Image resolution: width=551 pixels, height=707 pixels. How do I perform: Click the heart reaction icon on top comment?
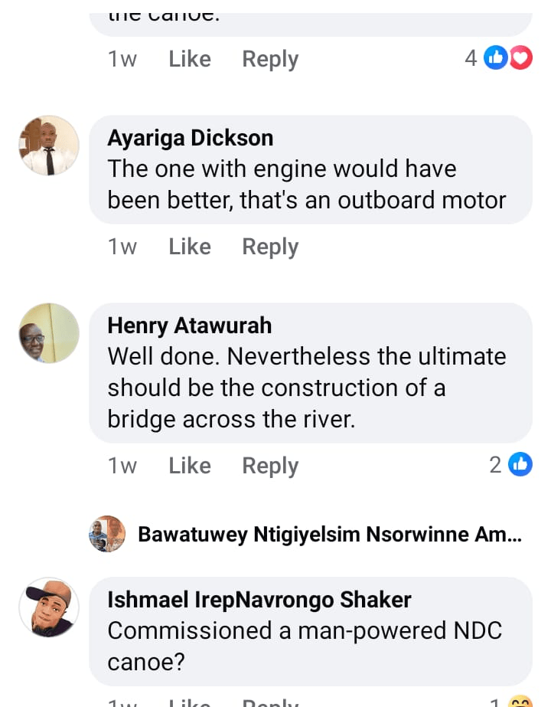pyautogui.click(x=521, y=57)
